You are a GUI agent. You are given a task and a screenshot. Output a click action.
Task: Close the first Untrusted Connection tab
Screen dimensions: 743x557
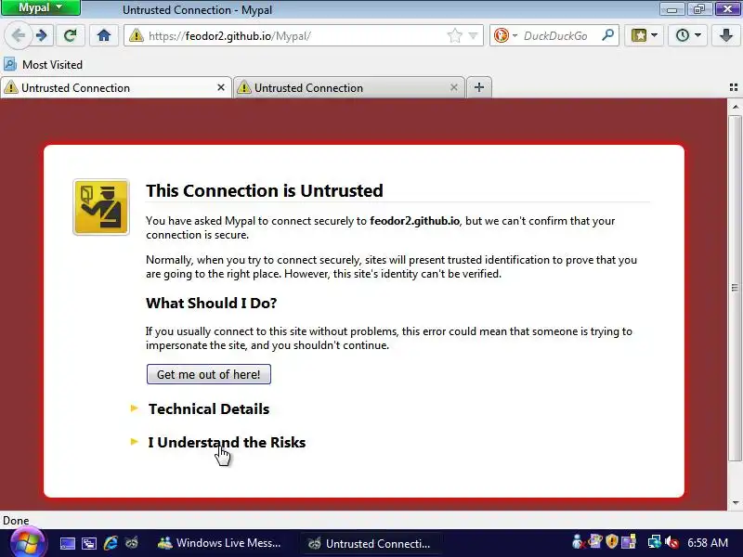pos(221,87)
